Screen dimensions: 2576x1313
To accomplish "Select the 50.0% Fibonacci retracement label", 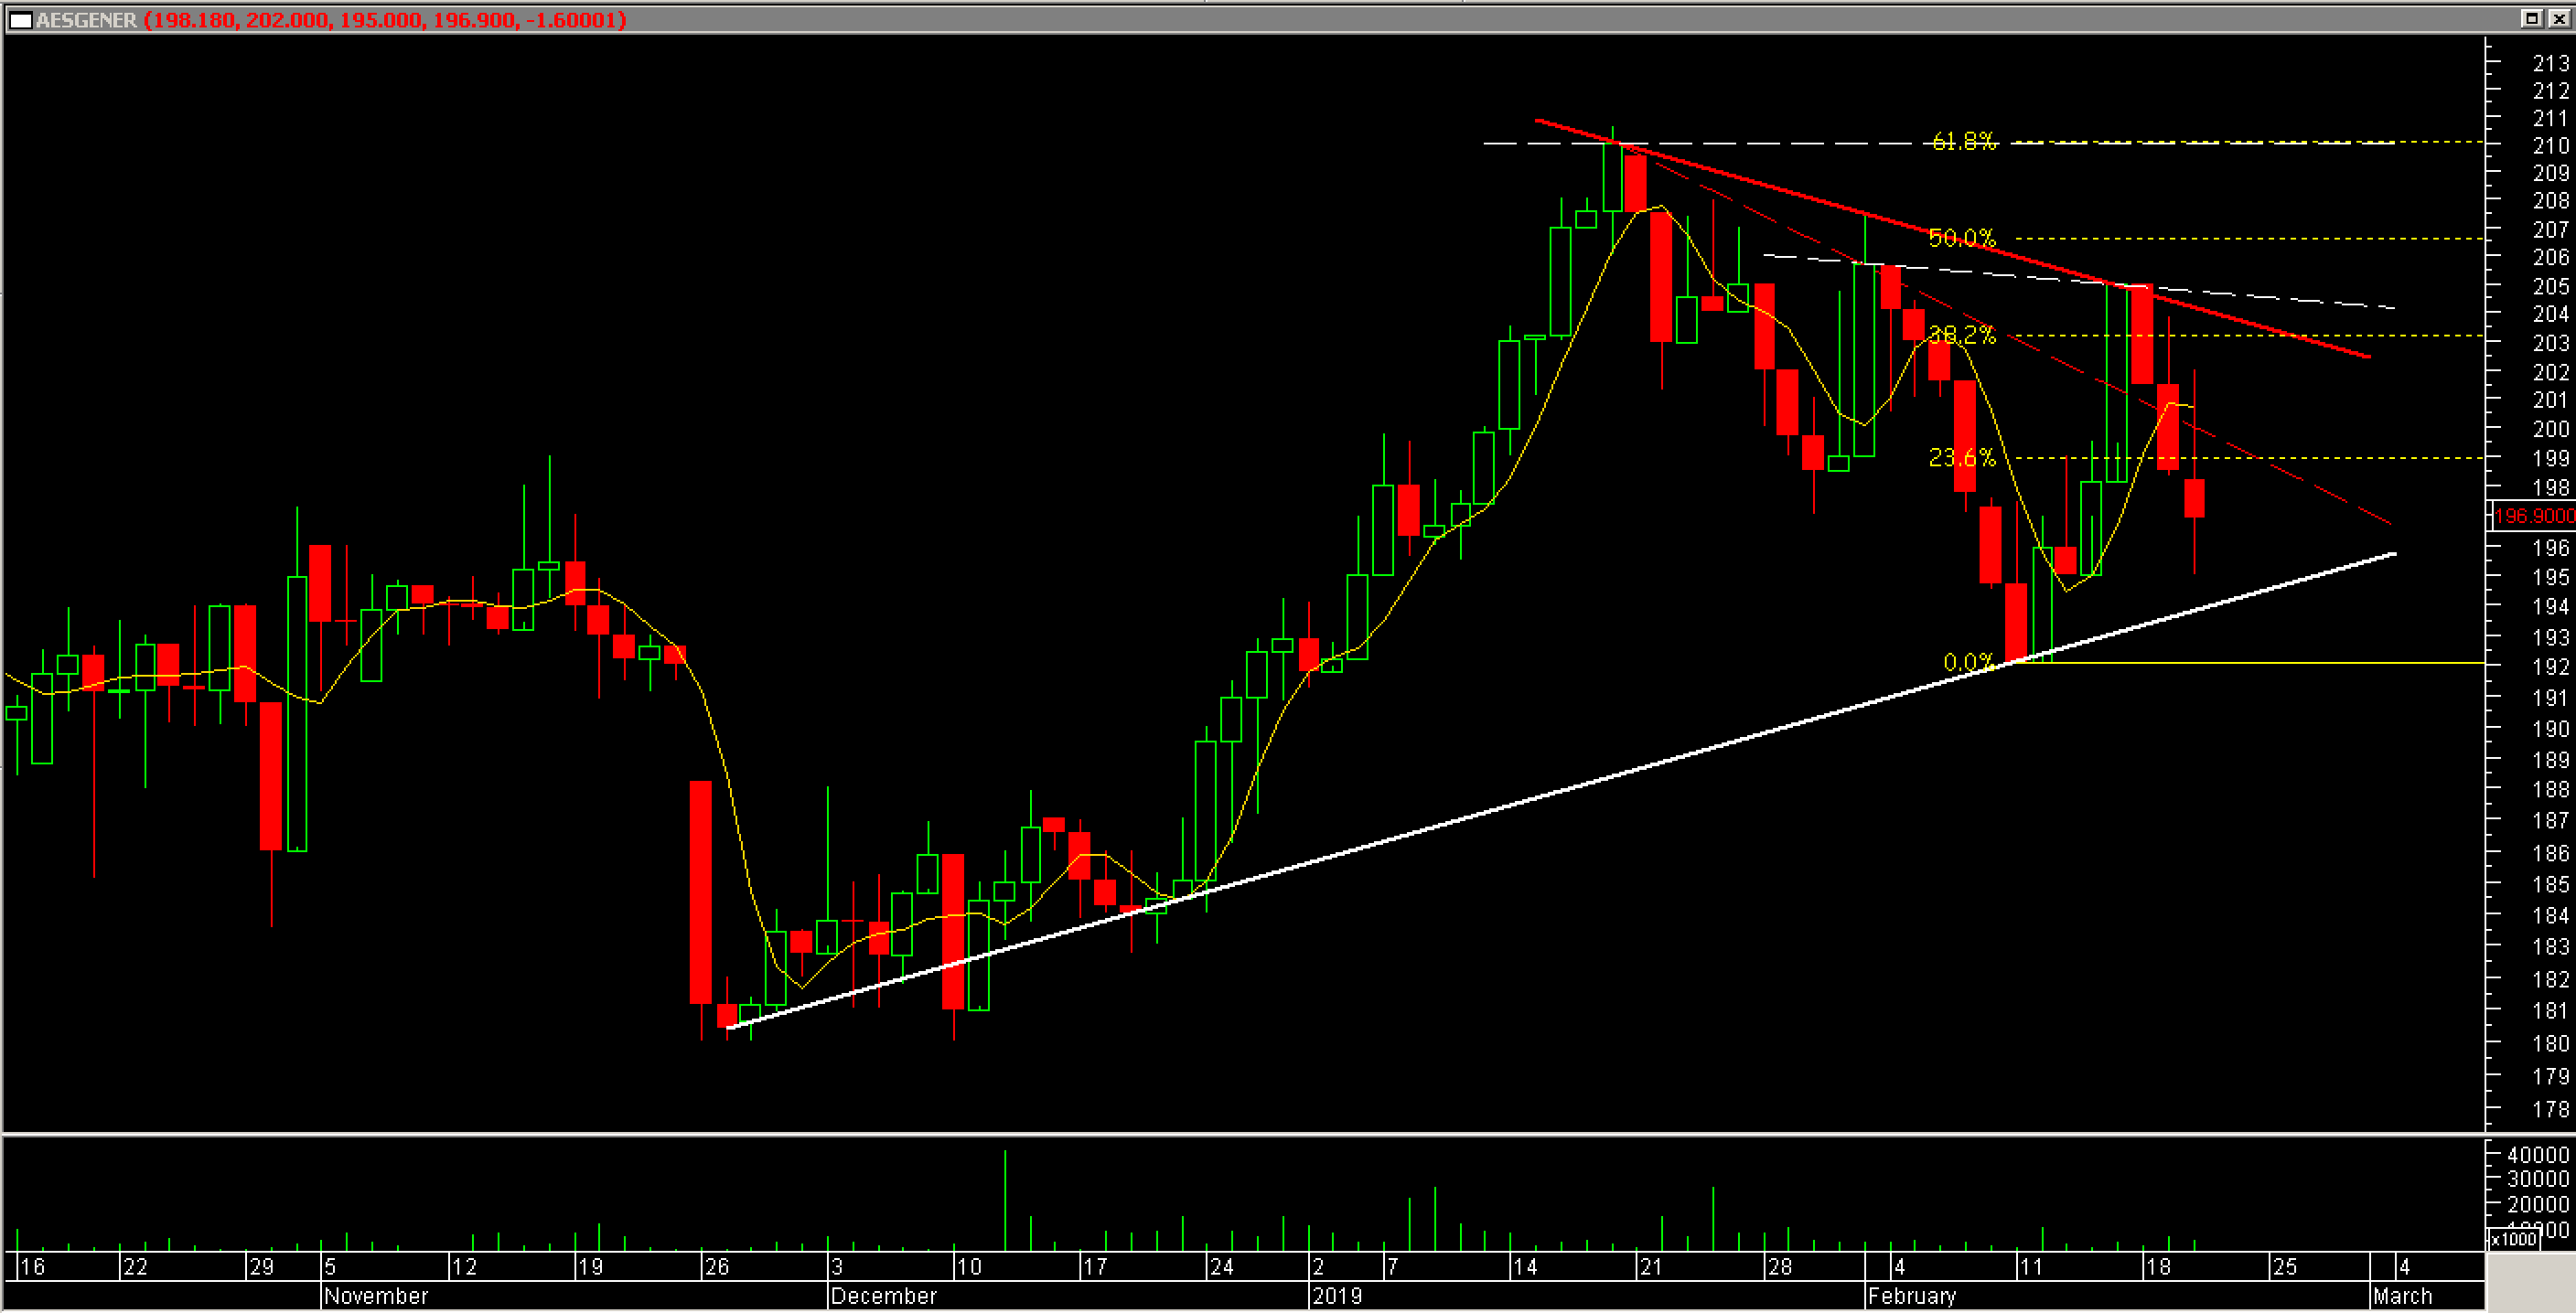I will point(1961,238).
